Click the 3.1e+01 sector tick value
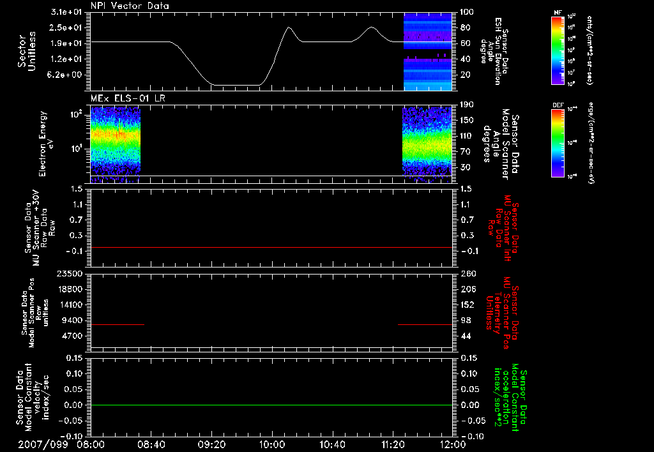The width and height of the screenshot is (654, 452). (66, 12)
